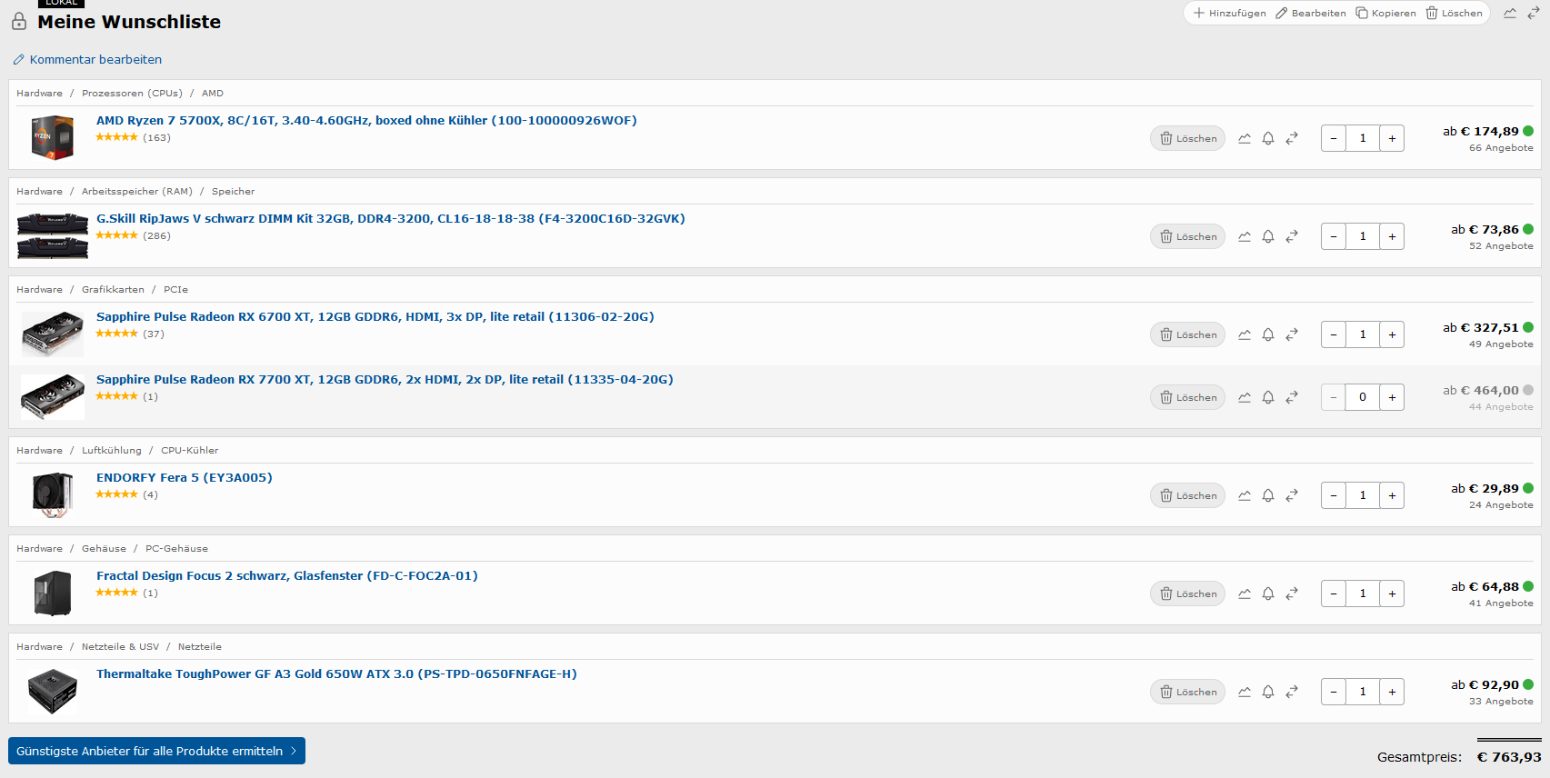Open price history chart for ENDORFY Fera 5

pos(1245,495)
